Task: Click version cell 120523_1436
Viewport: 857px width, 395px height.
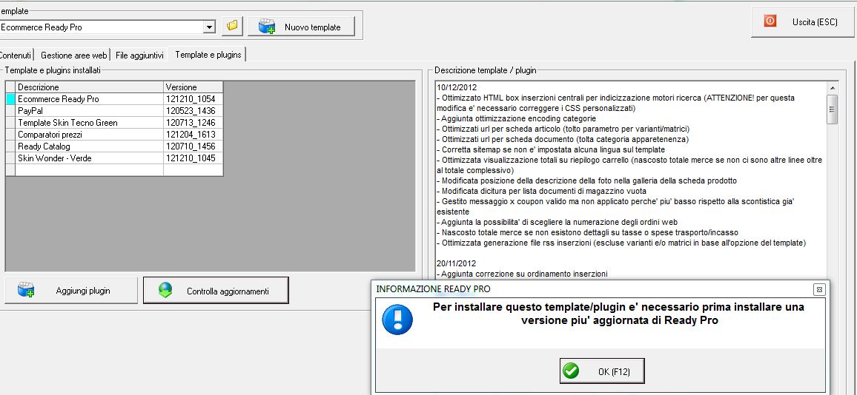Action: tap(193, 111)
